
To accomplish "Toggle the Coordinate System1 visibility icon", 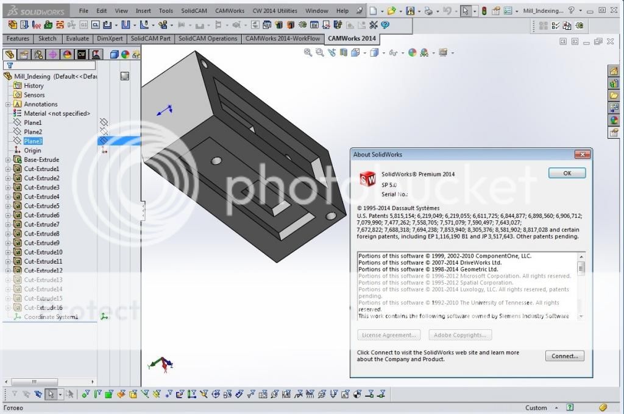I will click(x=104, y=317).
